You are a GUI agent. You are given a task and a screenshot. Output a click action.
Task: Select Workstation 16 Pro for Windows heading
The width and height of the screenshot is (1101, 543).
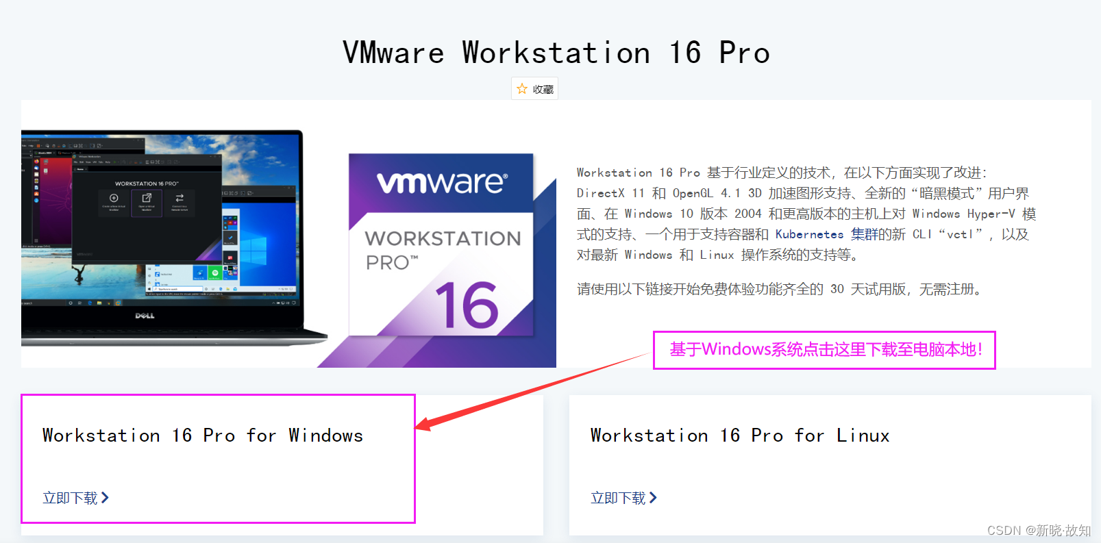[x=203, y=435]
